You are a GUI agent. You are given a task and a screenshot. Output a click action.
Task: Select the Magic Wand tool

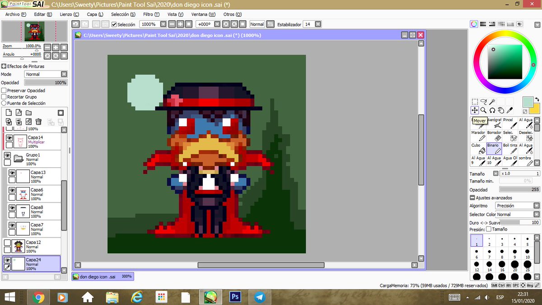[492, 102]
